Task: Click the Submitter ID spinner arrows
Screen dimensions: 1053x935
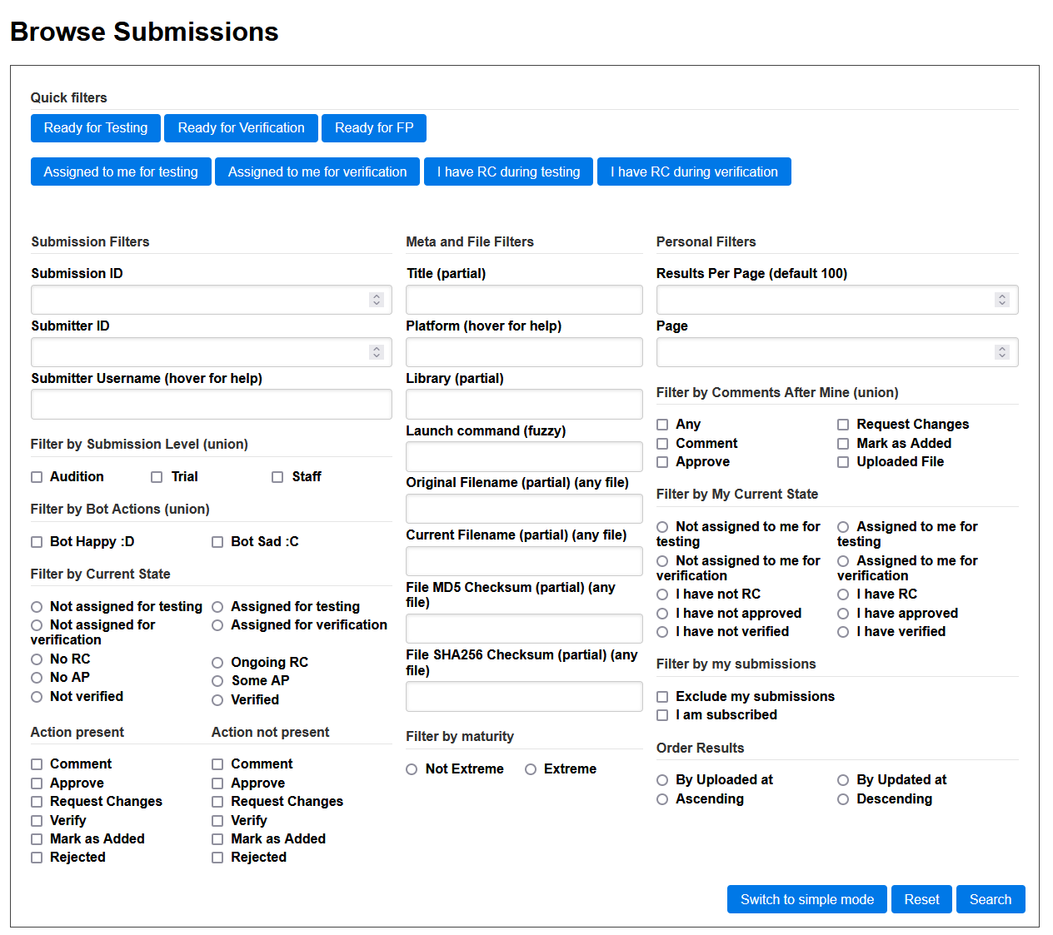Action: (377, 352)
